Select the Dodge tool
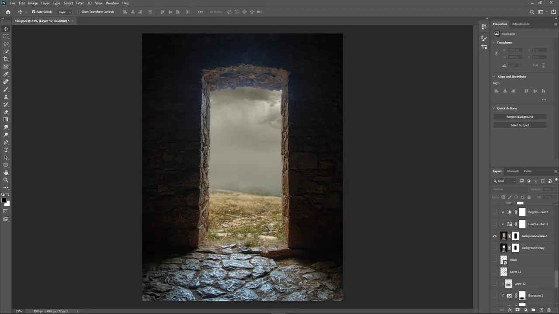This screenshot has height=314, width=559. [6, 135]
